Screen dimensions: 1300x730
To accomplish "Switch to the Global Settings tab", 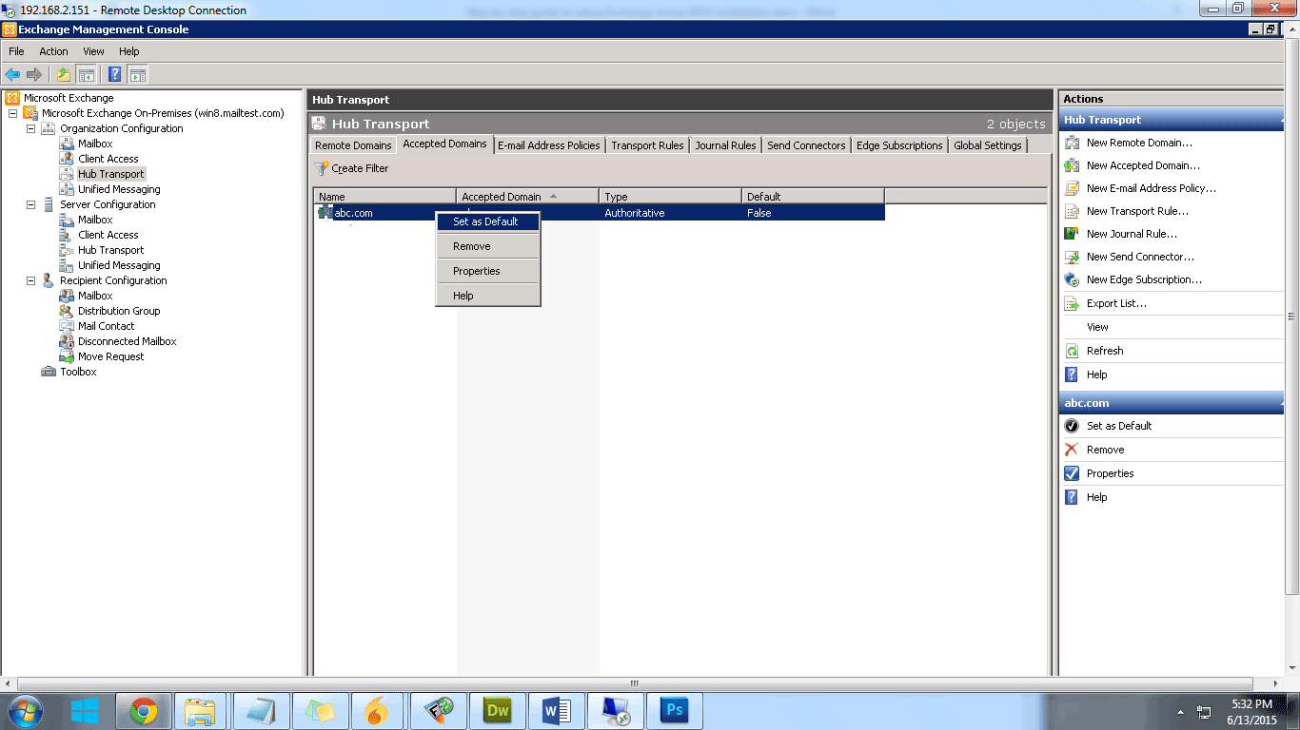I will coord(988,145).
